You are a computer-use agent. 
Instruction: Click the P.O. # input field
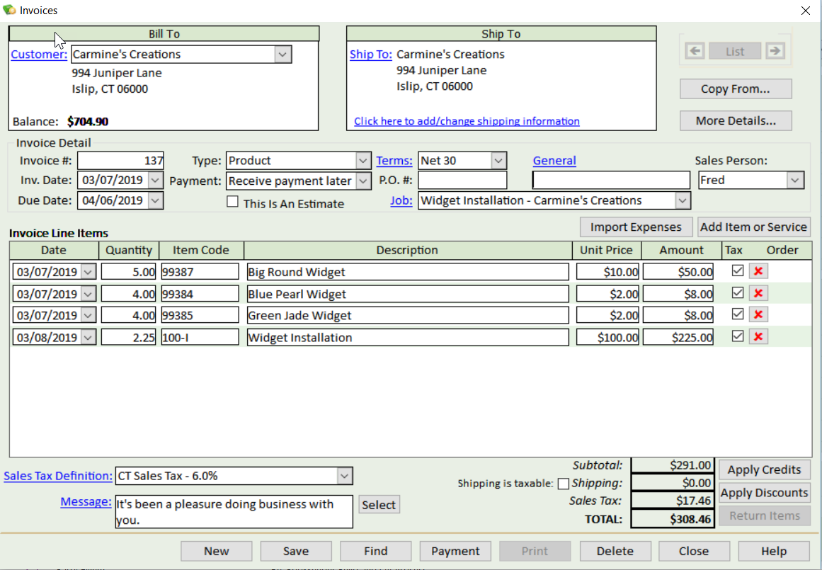[x=462, y=181]
